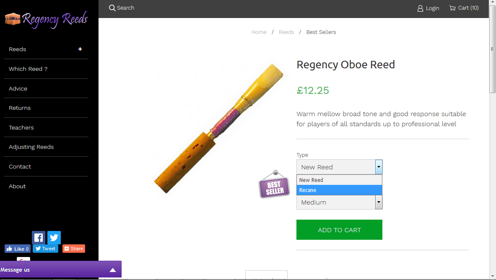Image resolution: width=496 pixels, height=280 pixels.
Task: Click the orange Share button
Action: [x=74, y=249]
